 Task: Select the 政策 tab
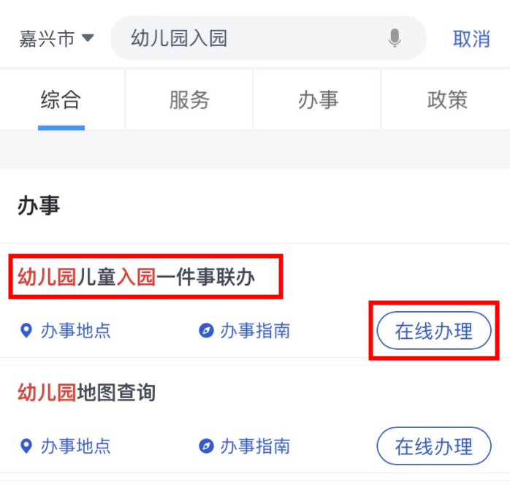coord(446,100)
